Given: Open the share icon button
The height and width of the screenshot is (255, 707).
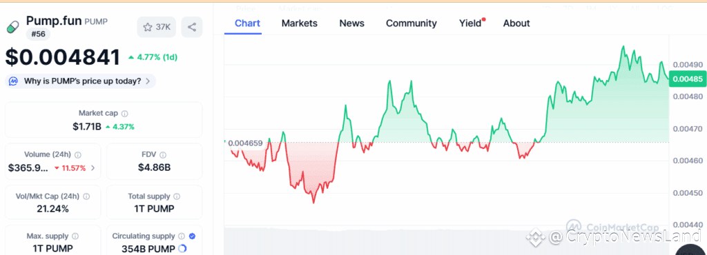Looking at the screenshot, I should pyautogui.click(x=192, y=27).
